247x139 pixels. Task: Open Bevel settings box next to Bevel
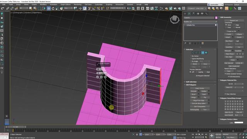click(198, 94)
